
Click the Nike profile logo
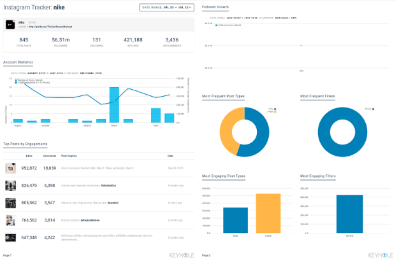[11, 25]
